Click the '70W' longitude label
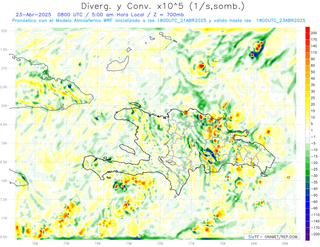 pyautogui.click(x=223, y=244)
